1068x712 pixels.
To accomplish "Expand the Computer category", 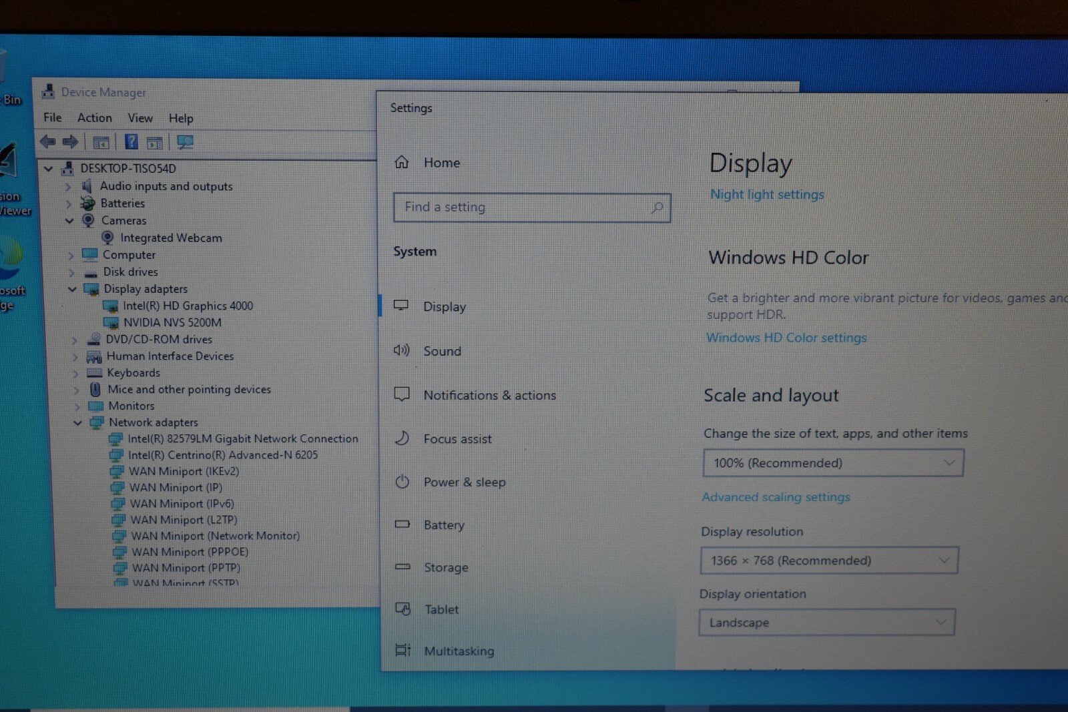I will point(71,256).
